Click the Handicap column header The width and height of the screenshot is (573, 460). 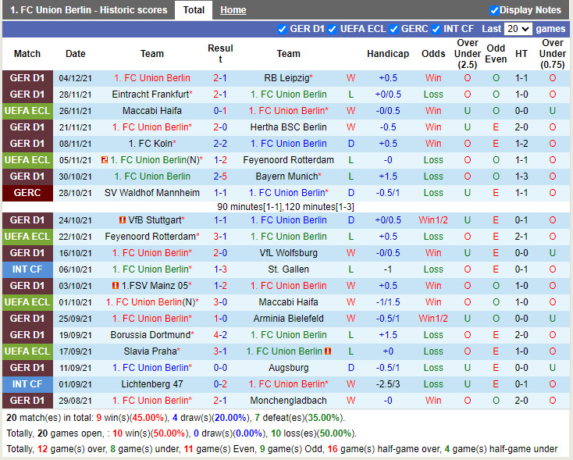coord(387,54)
